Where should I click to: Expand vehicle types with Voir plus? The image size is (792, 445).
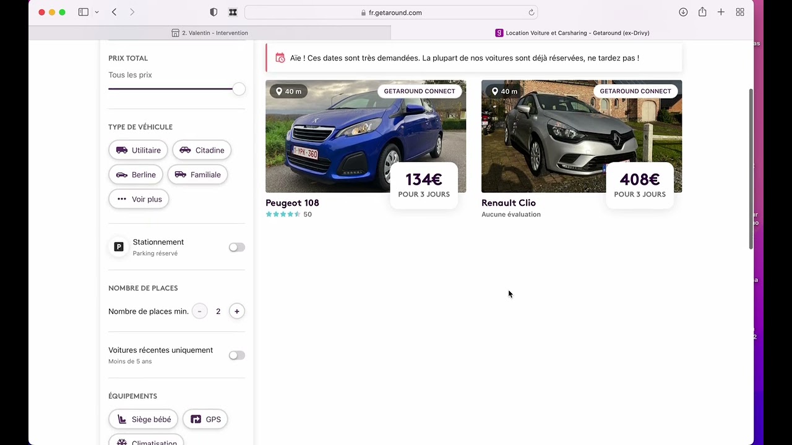(139, 199)
